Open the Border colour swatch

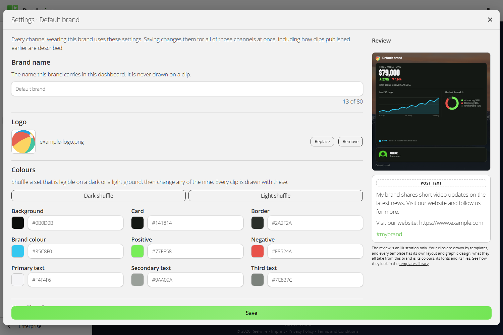point(258,223)
